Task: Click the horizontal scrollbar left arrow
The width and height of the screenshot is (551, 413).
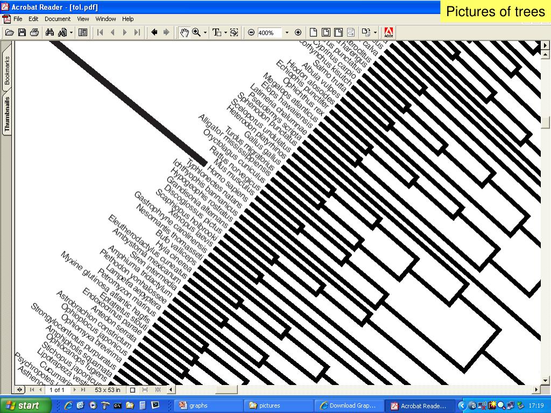Action: (171, 389)
